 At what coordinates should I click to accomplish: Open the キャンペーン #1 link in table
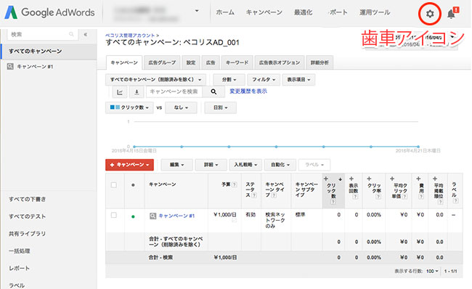coord(176,216)
